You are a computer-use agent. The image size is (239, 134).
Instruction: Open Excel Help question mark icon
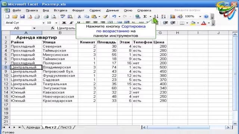coord(206,16)
